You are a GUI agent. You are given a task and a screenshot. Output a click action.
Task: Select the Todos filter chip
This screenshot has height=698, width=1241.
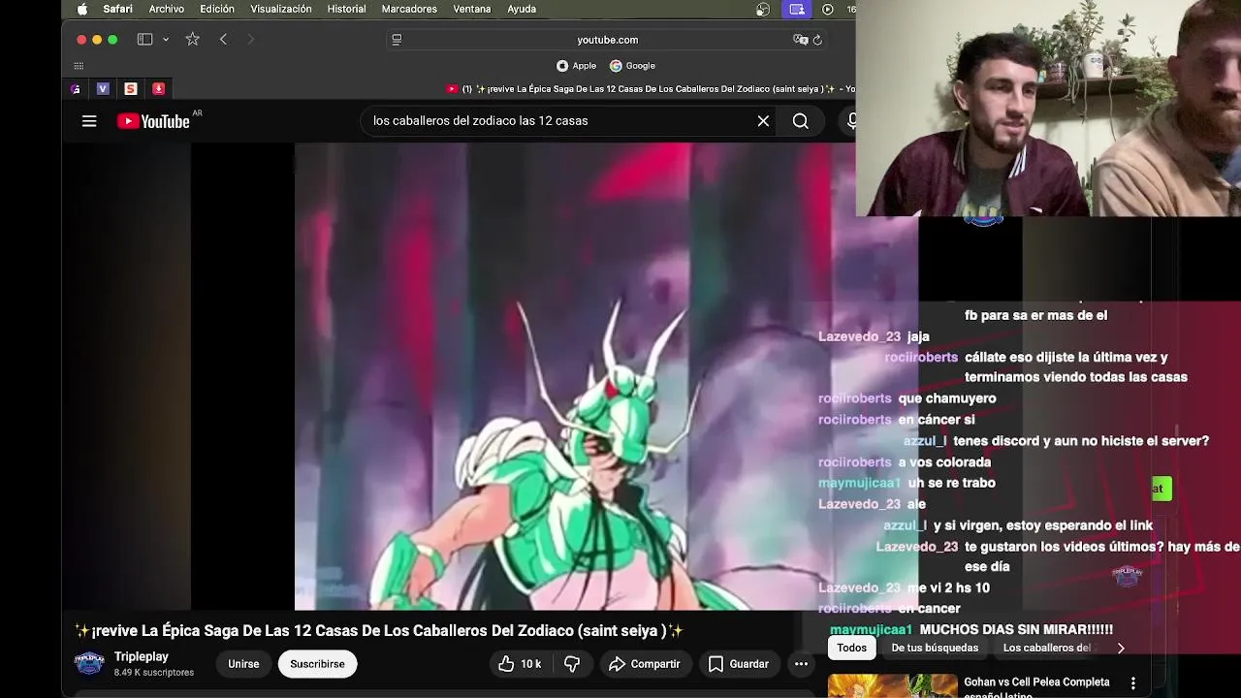click(851, 648)
